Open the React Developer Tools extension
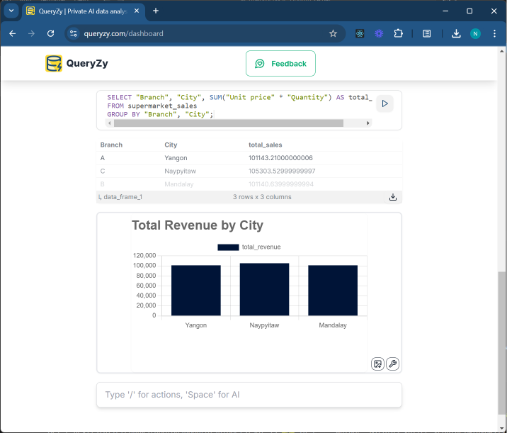This screenshot has width=507, height=433. pos(360,33)
